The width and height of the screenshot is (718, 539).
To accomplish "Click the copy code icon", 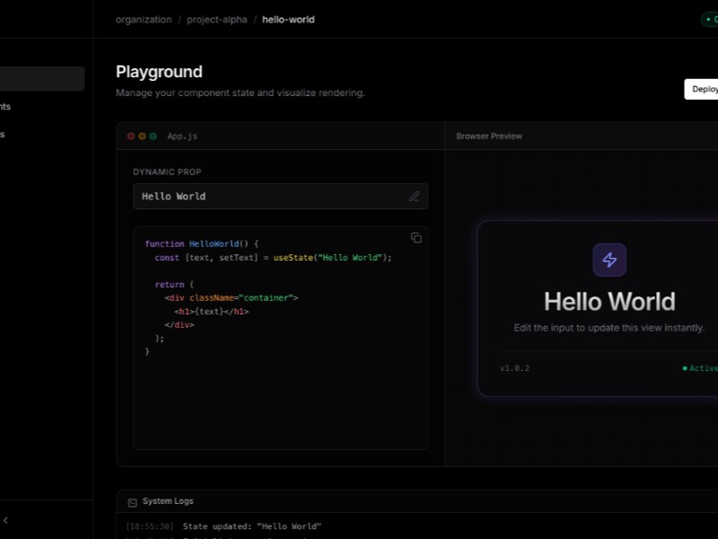I will tap(416, 238).
